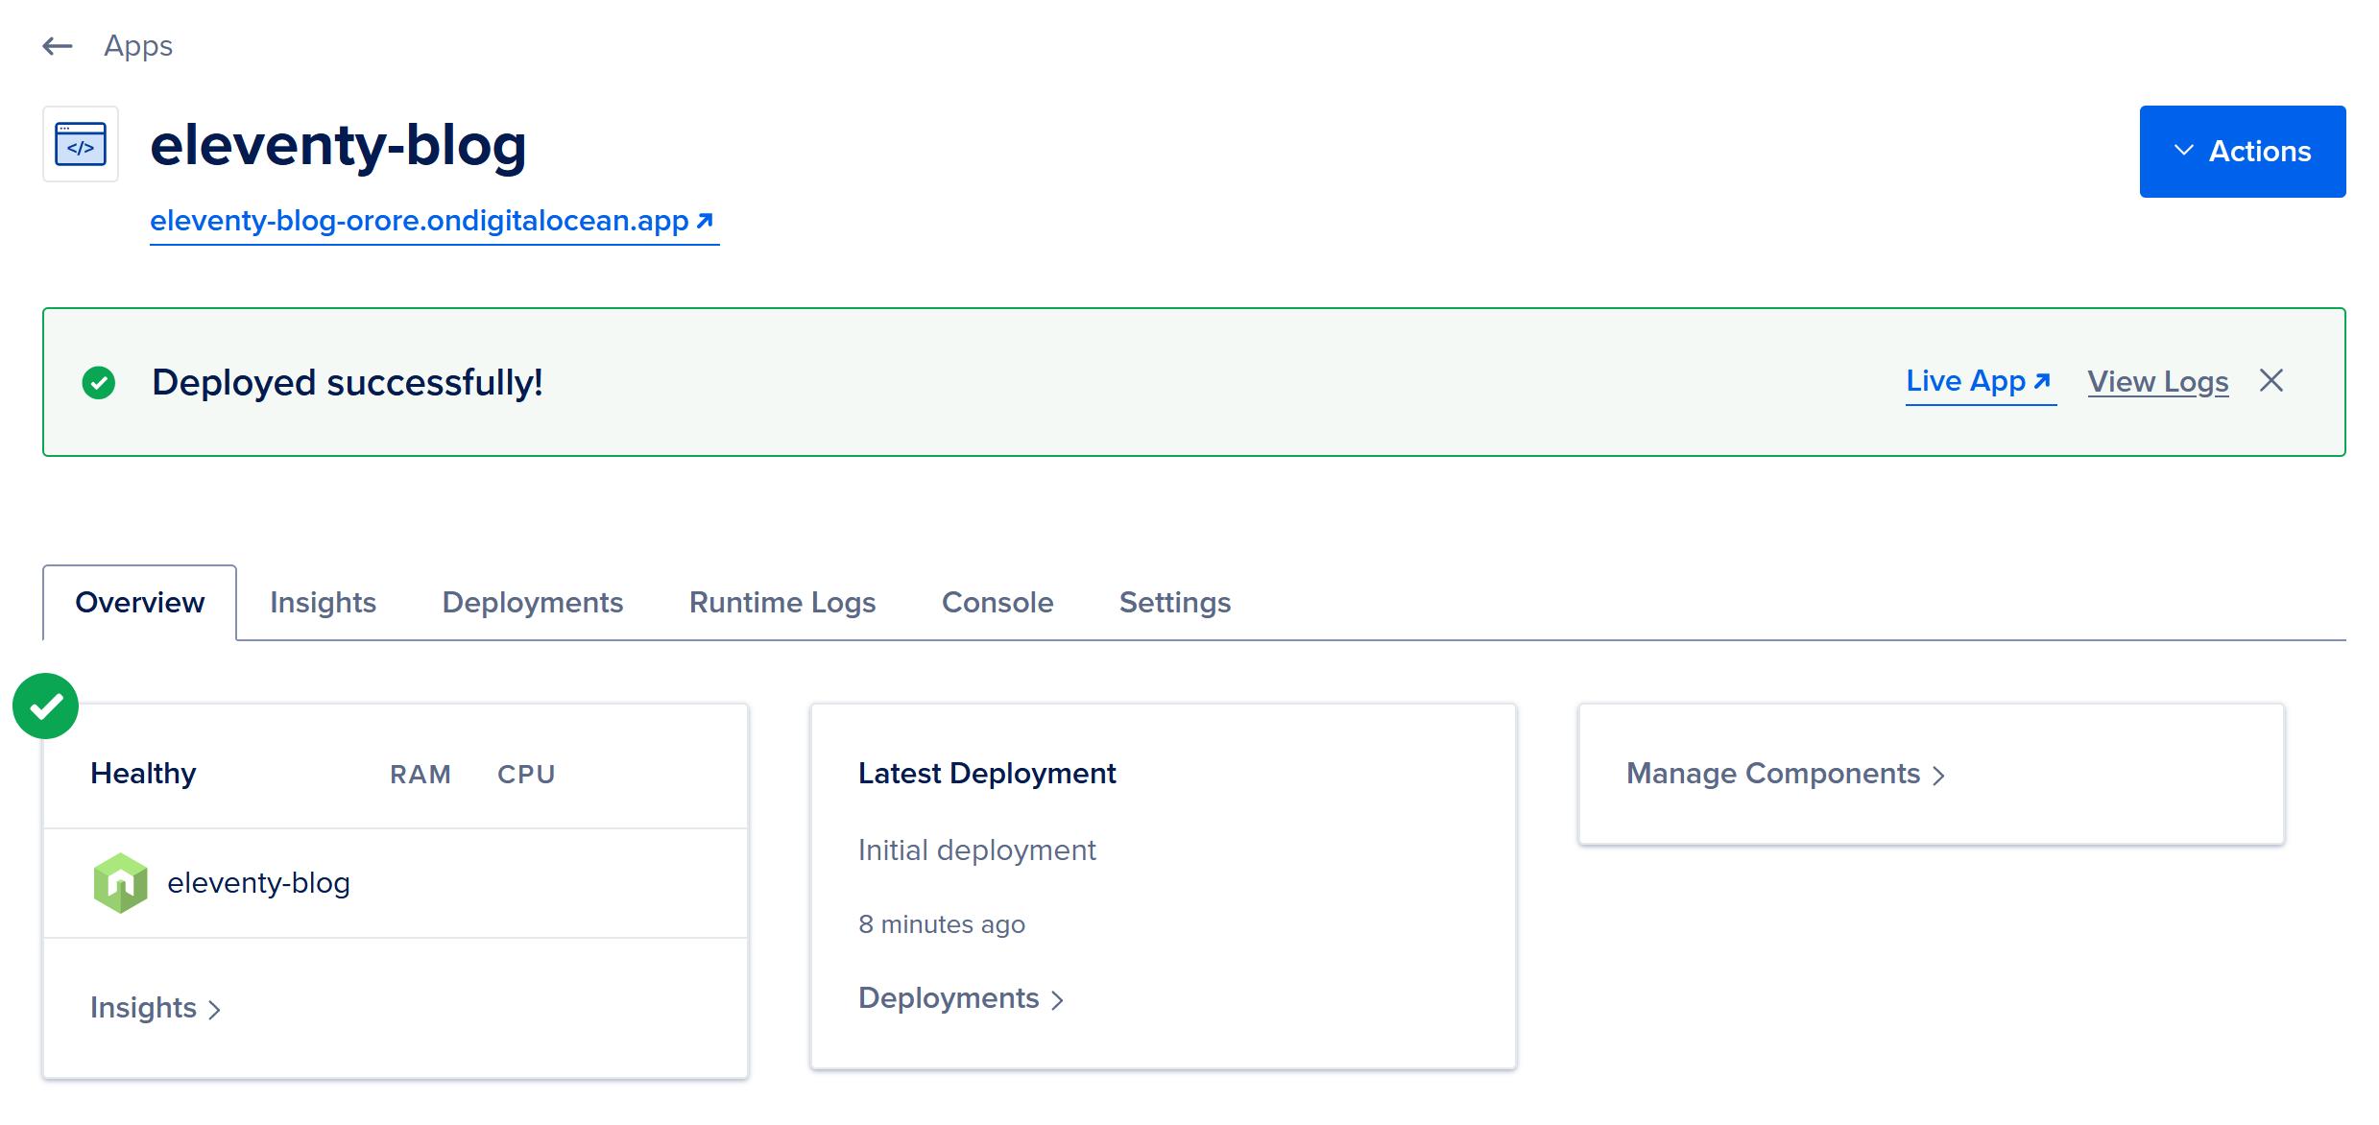Image resolution: width=2379 pixels, height=1125 pixels.
Task: Dismiss the Deployed successfully banner
Action: point(2271,381)
